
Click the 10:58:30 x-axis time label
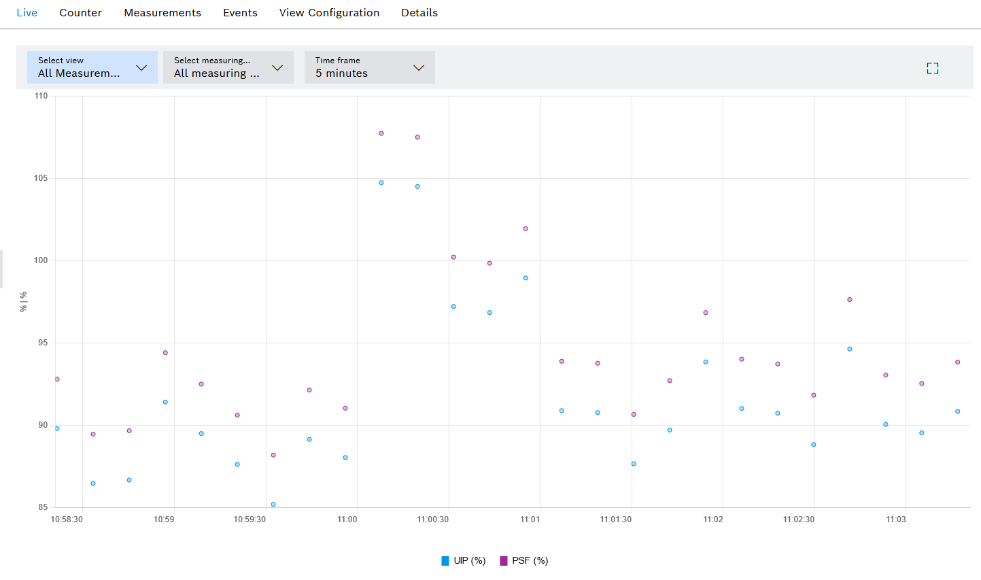point(67,519)
